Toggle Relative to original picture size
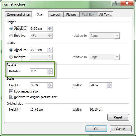 click(x=11, y=97)
